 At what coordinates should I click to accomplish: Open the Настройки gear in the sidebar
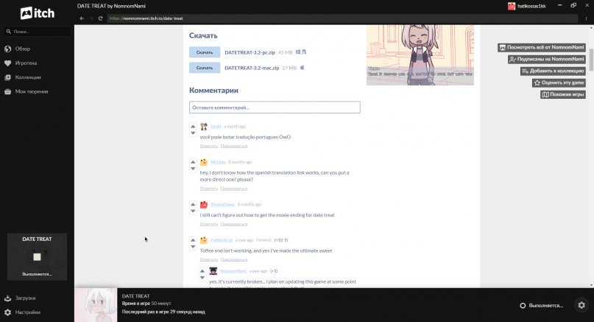(7, 312)
